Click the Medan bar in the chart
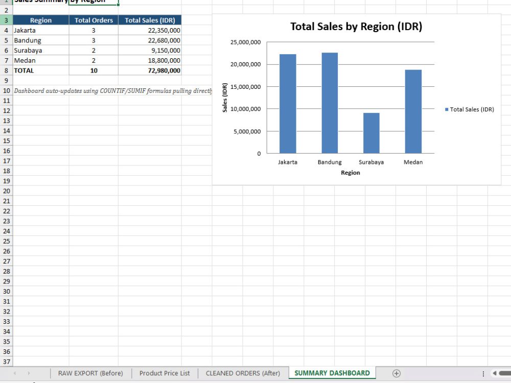The image size is (511, 383). click(413, 111)
